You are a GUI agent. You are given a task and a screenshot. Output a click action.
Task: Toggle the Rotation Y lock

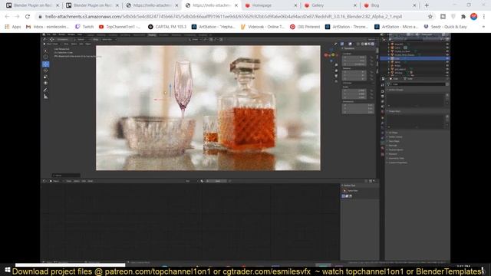371,75
